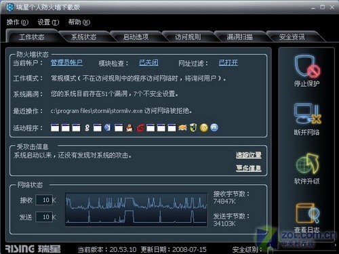Click the 已打开 URL filter link
This screenshot has height=254, width=339.
tap(228, 62)
